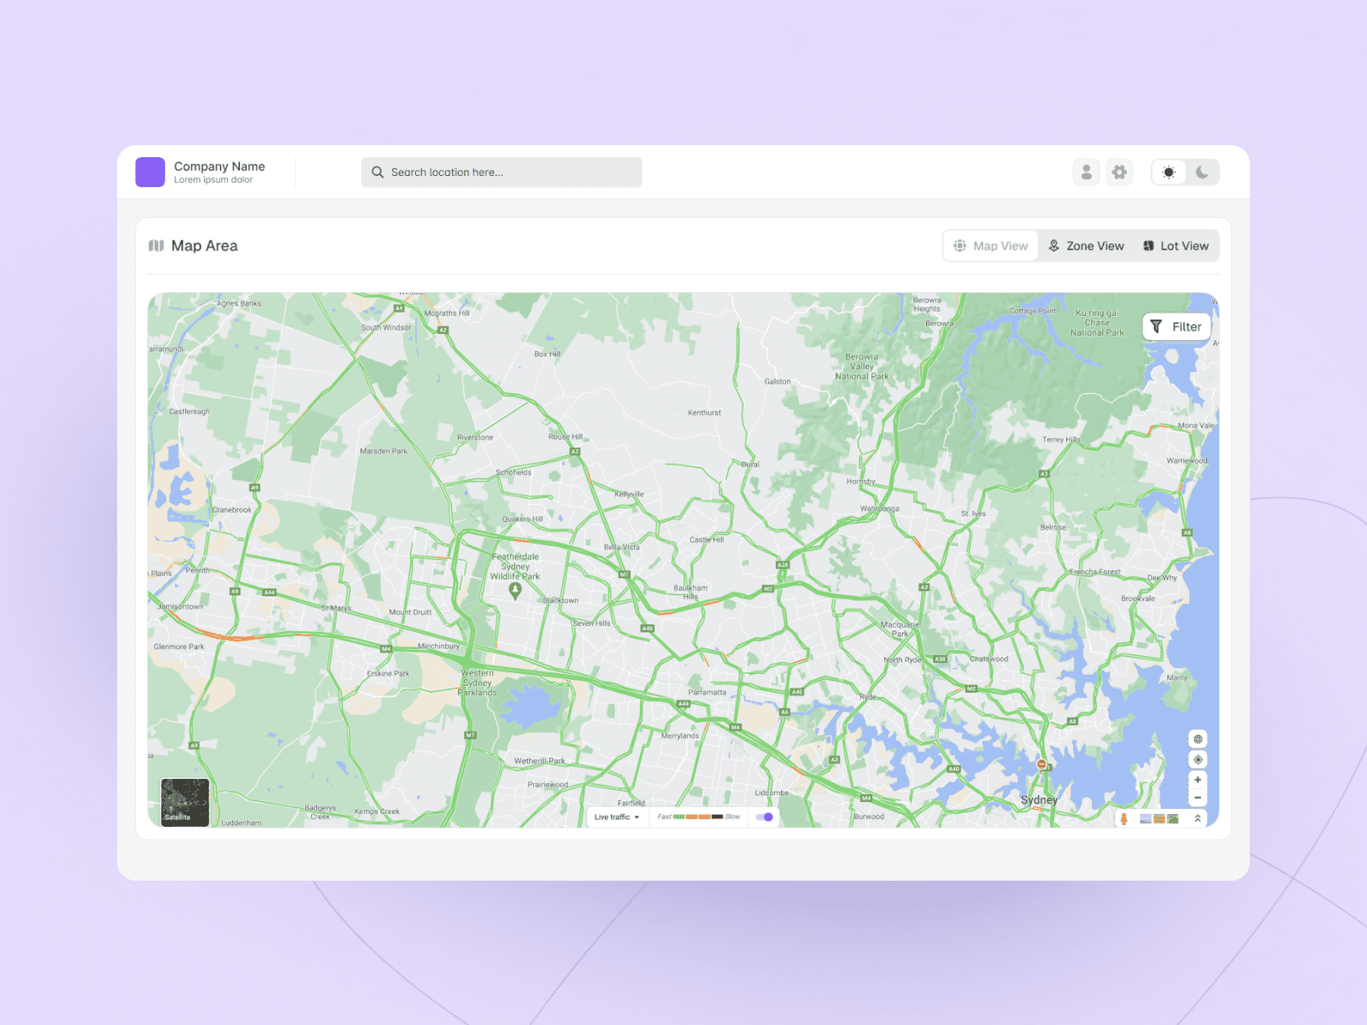
Task: Click the orange road incident marker near Sydney
Action: point(1041,764)
